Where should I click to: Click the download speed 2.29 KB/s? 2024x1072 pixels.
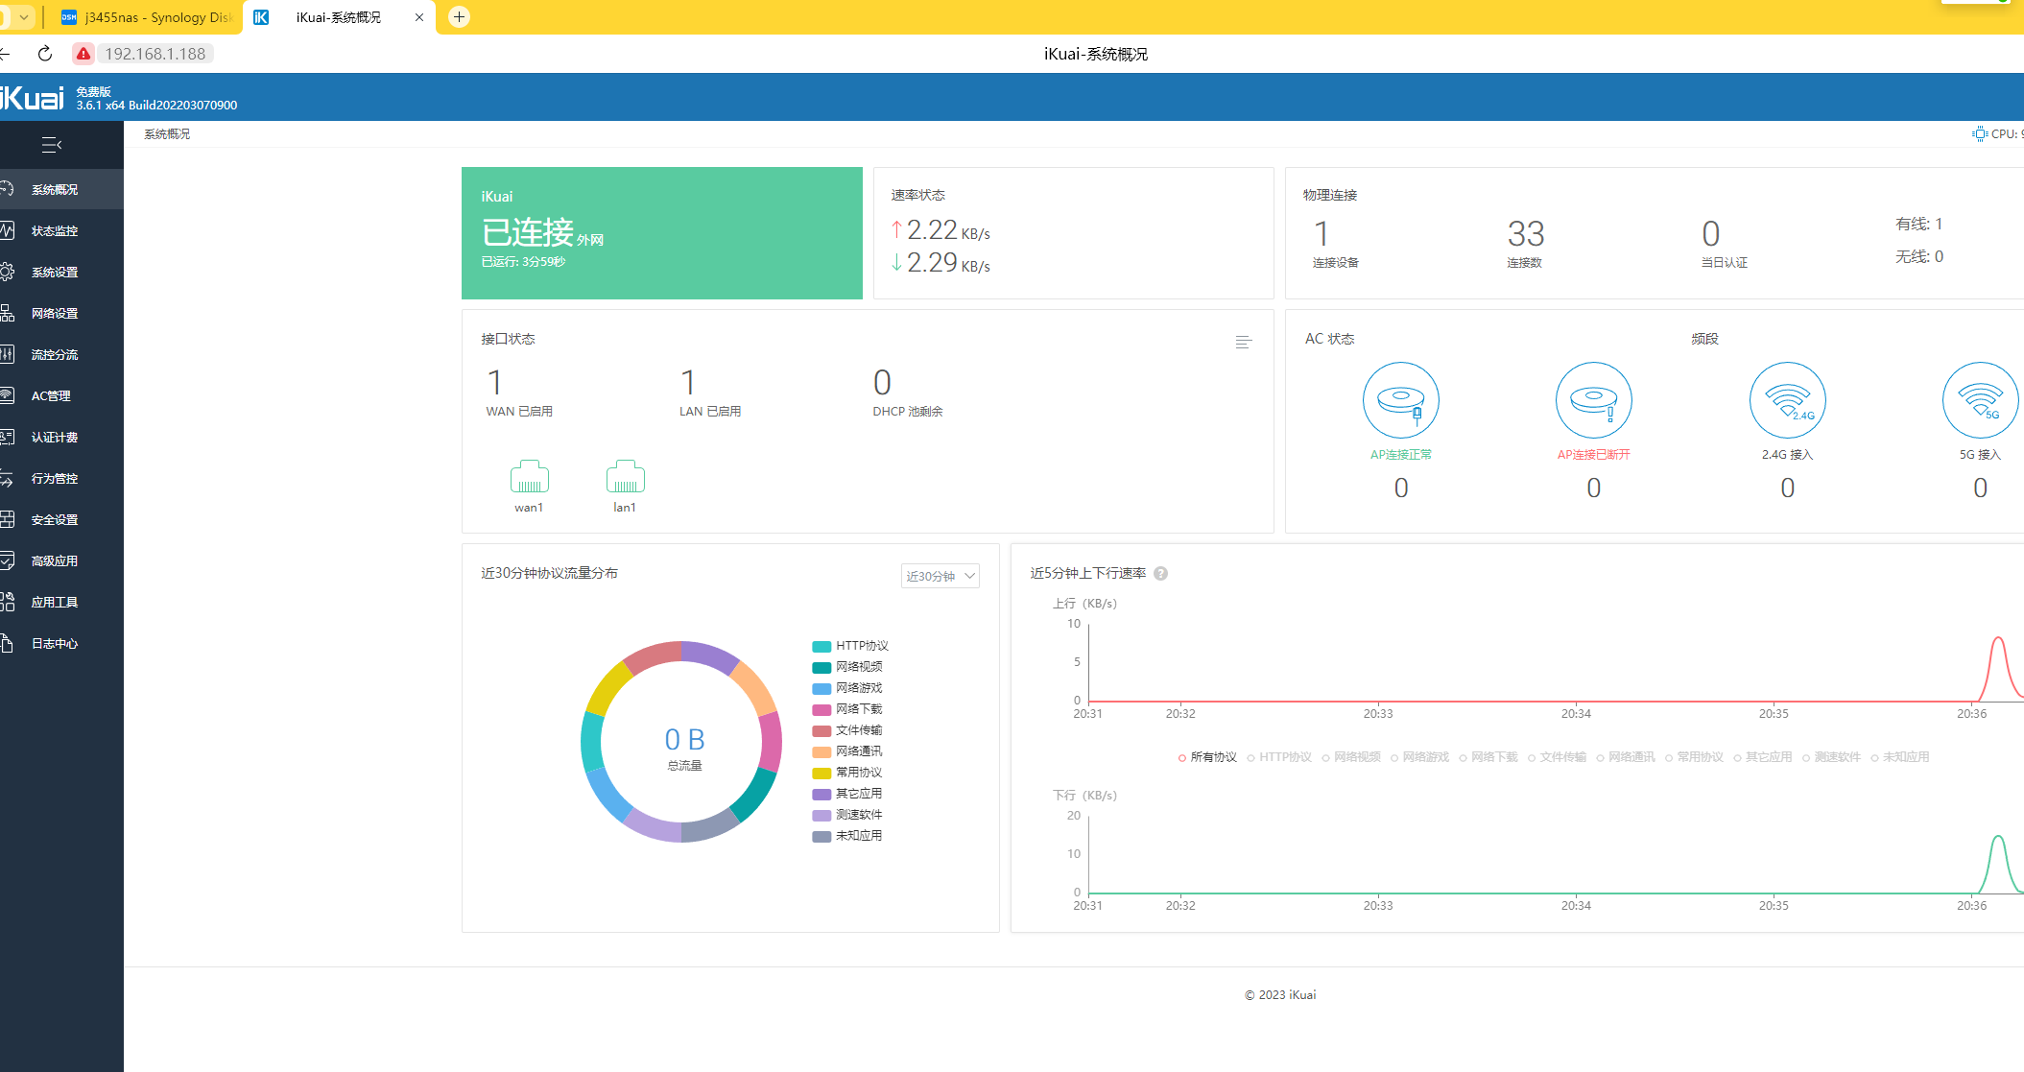click(x=941, y=262)
